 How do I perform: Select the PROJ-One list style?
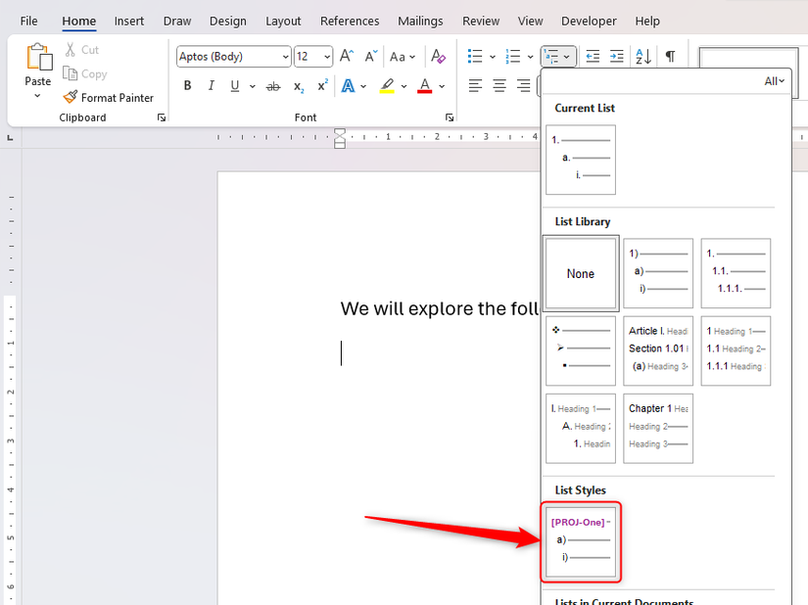pos(581,542)
